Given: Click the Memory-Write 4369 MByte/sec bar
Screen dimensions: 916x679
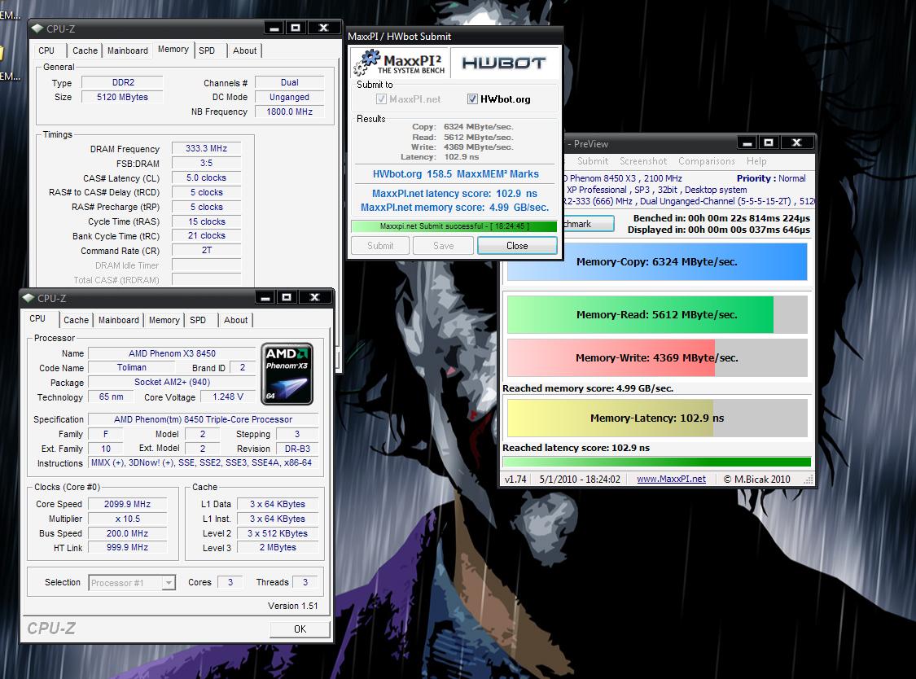Looking at the screenshot, I should click(656, 357).
